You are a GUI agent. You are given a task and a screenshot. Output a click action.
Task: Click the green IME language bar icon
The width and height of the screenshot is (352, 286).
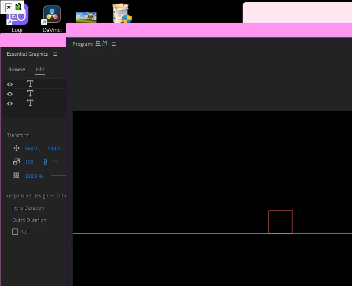pos(18,6)
